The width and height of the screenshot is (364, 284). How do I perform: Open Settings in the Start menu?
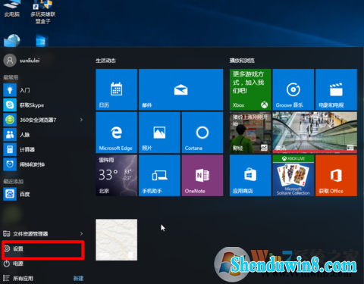point(43,249)
